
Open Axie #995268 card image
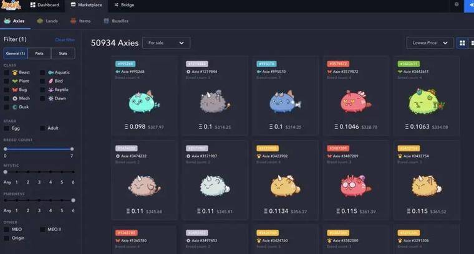point(144,101)
